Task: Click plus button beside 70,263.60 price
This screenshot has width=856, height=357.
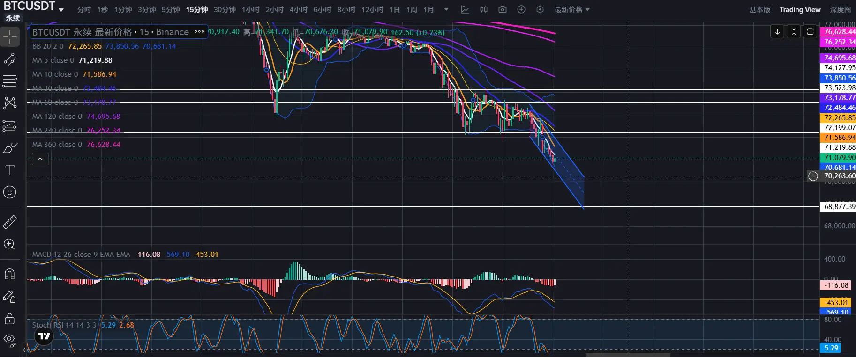Action: (813, 176)
